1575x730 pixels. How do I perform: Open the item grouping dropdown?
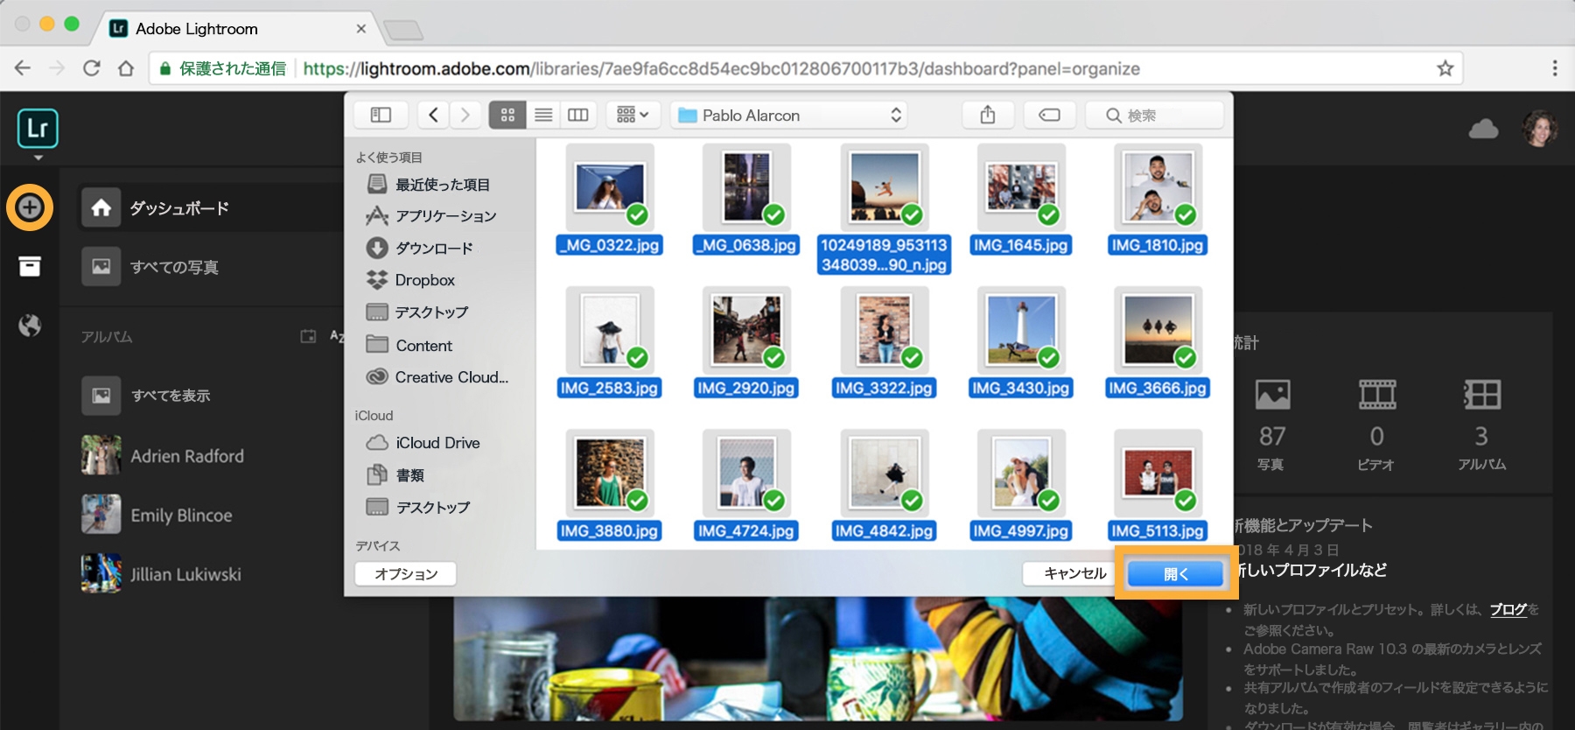coord(633,115)
